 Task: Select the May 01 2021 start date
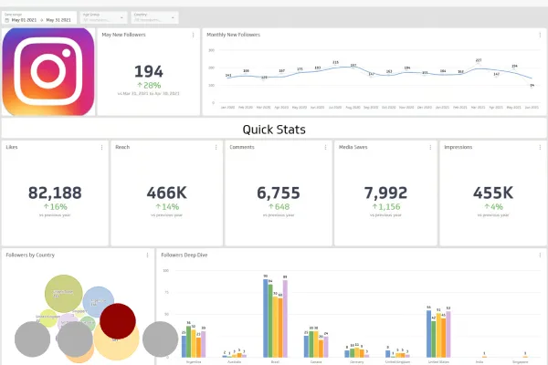coord(24,20)
